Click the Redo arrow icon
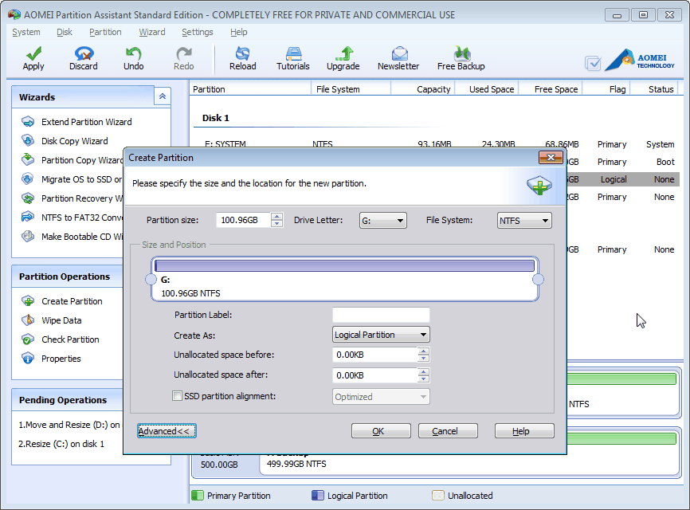Screen dimensions: 690x510 pyautogui.click(x=183, y=53)
